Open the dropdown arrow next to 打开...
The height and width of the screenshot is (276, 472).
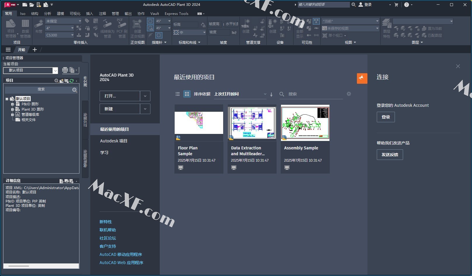coord(145,96)
